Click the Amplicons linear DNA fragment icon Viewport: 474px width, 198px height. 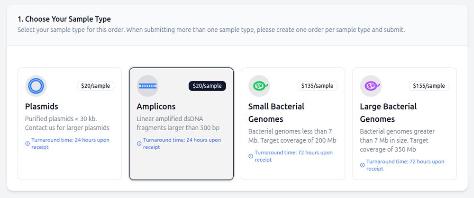[147, 86]
